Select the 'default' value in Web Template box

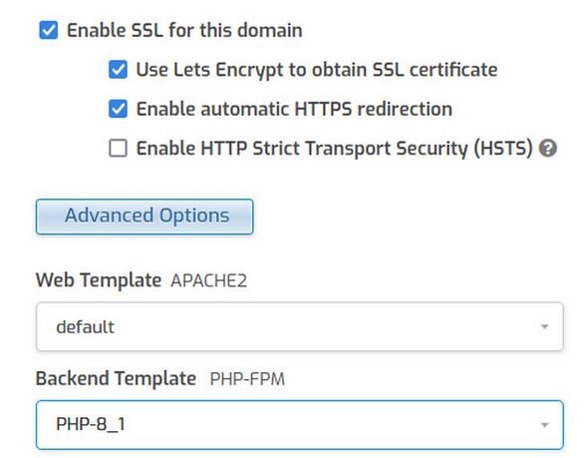point(86,327)
